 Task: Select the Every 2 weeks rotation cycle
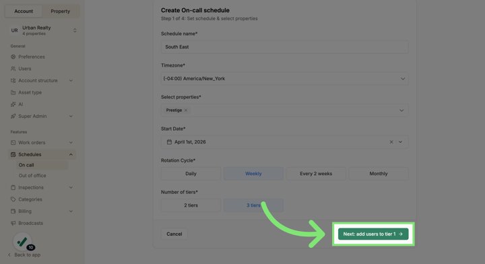point(316,174)
